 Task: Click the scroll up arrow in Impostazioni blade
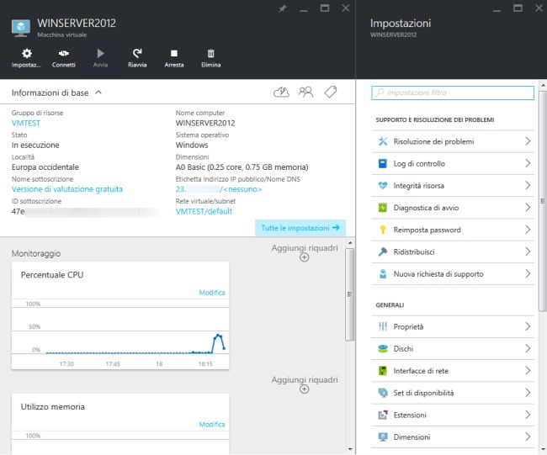[543, 85]
